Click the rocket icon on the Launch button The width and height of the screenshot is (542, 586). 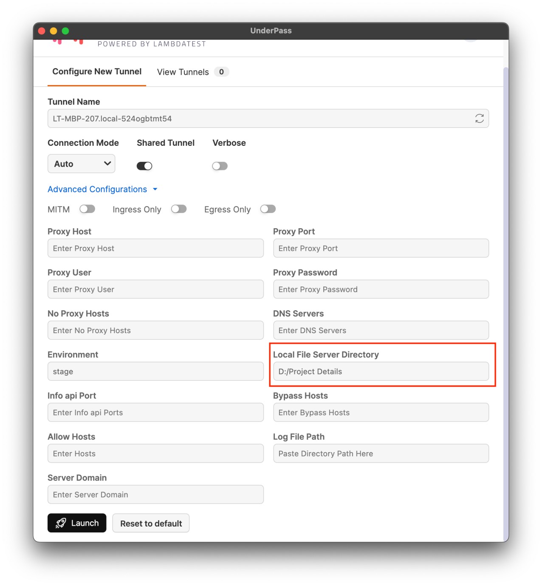61,523
